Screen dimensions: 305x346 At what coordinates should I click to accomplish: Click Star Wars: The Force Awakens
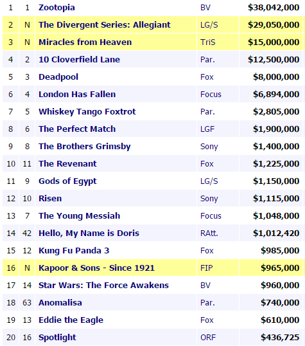(x=103, y=286)
